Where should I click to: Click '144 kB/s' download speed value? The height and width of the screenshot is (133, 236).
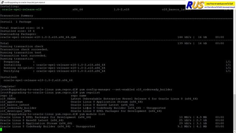coord(184,37)
